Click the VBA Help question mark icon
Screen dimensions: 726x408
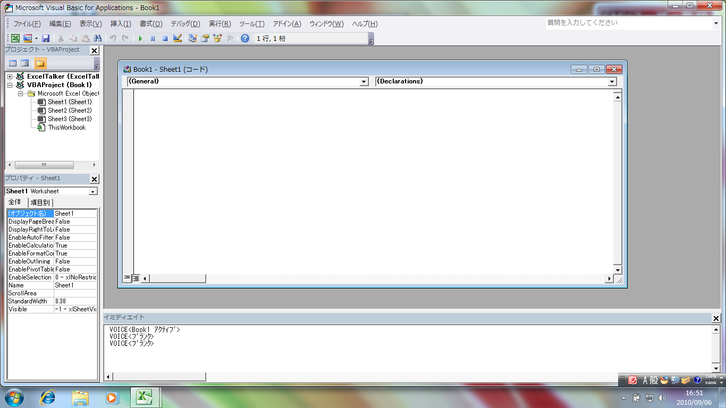[x=244, y=38]
